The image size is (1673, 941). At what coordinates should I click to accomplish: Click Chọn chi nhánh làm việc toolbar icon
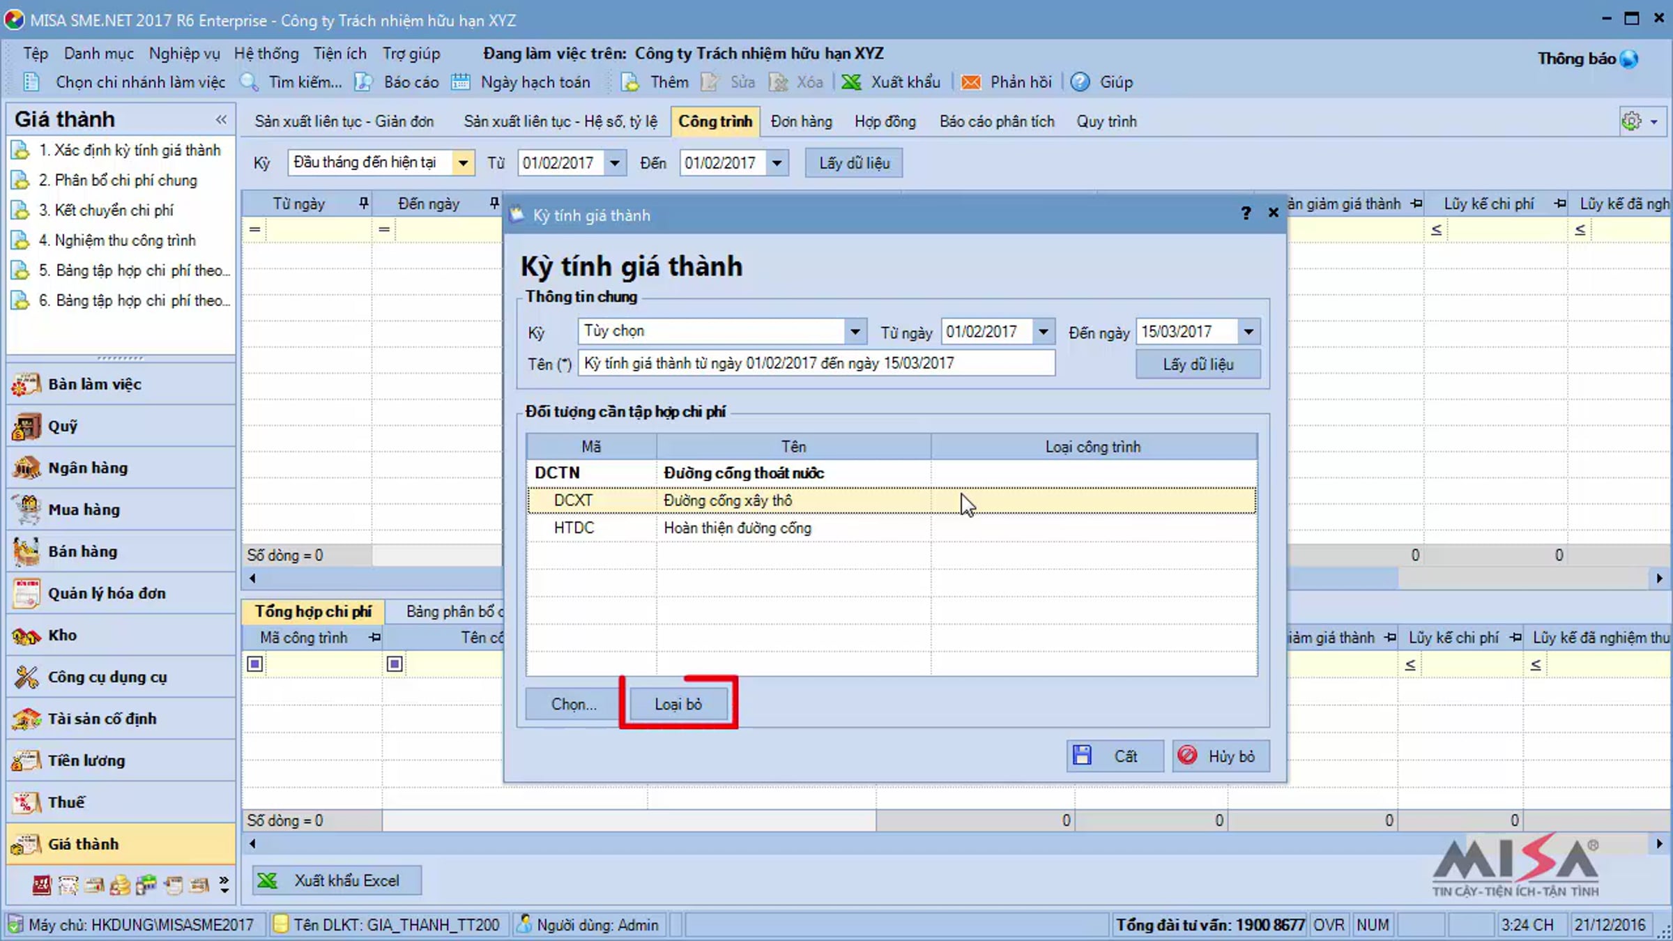tap(31, 82)
